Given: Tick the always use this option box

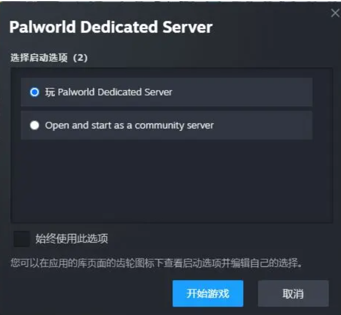Looking at the screenshot, I should tap(22, 239).
